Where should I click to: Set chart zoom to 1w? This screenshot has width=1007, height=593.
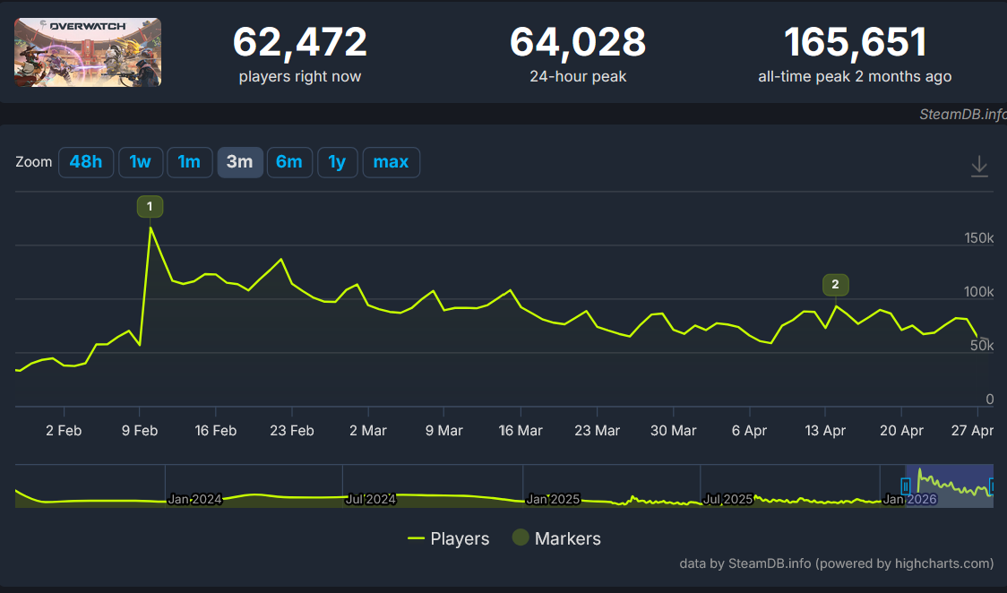point(141,162)
